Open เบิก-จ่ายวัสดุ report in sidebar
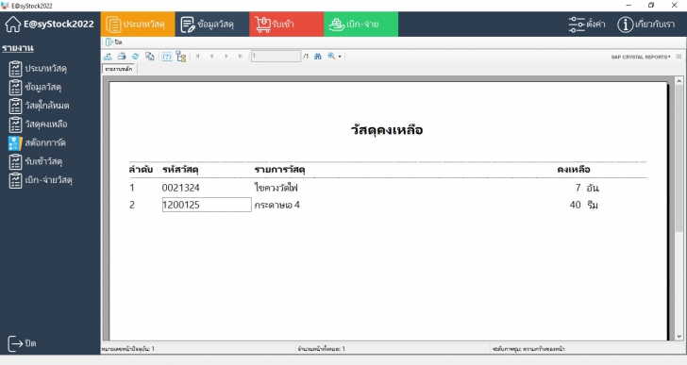 coord(41,180)
